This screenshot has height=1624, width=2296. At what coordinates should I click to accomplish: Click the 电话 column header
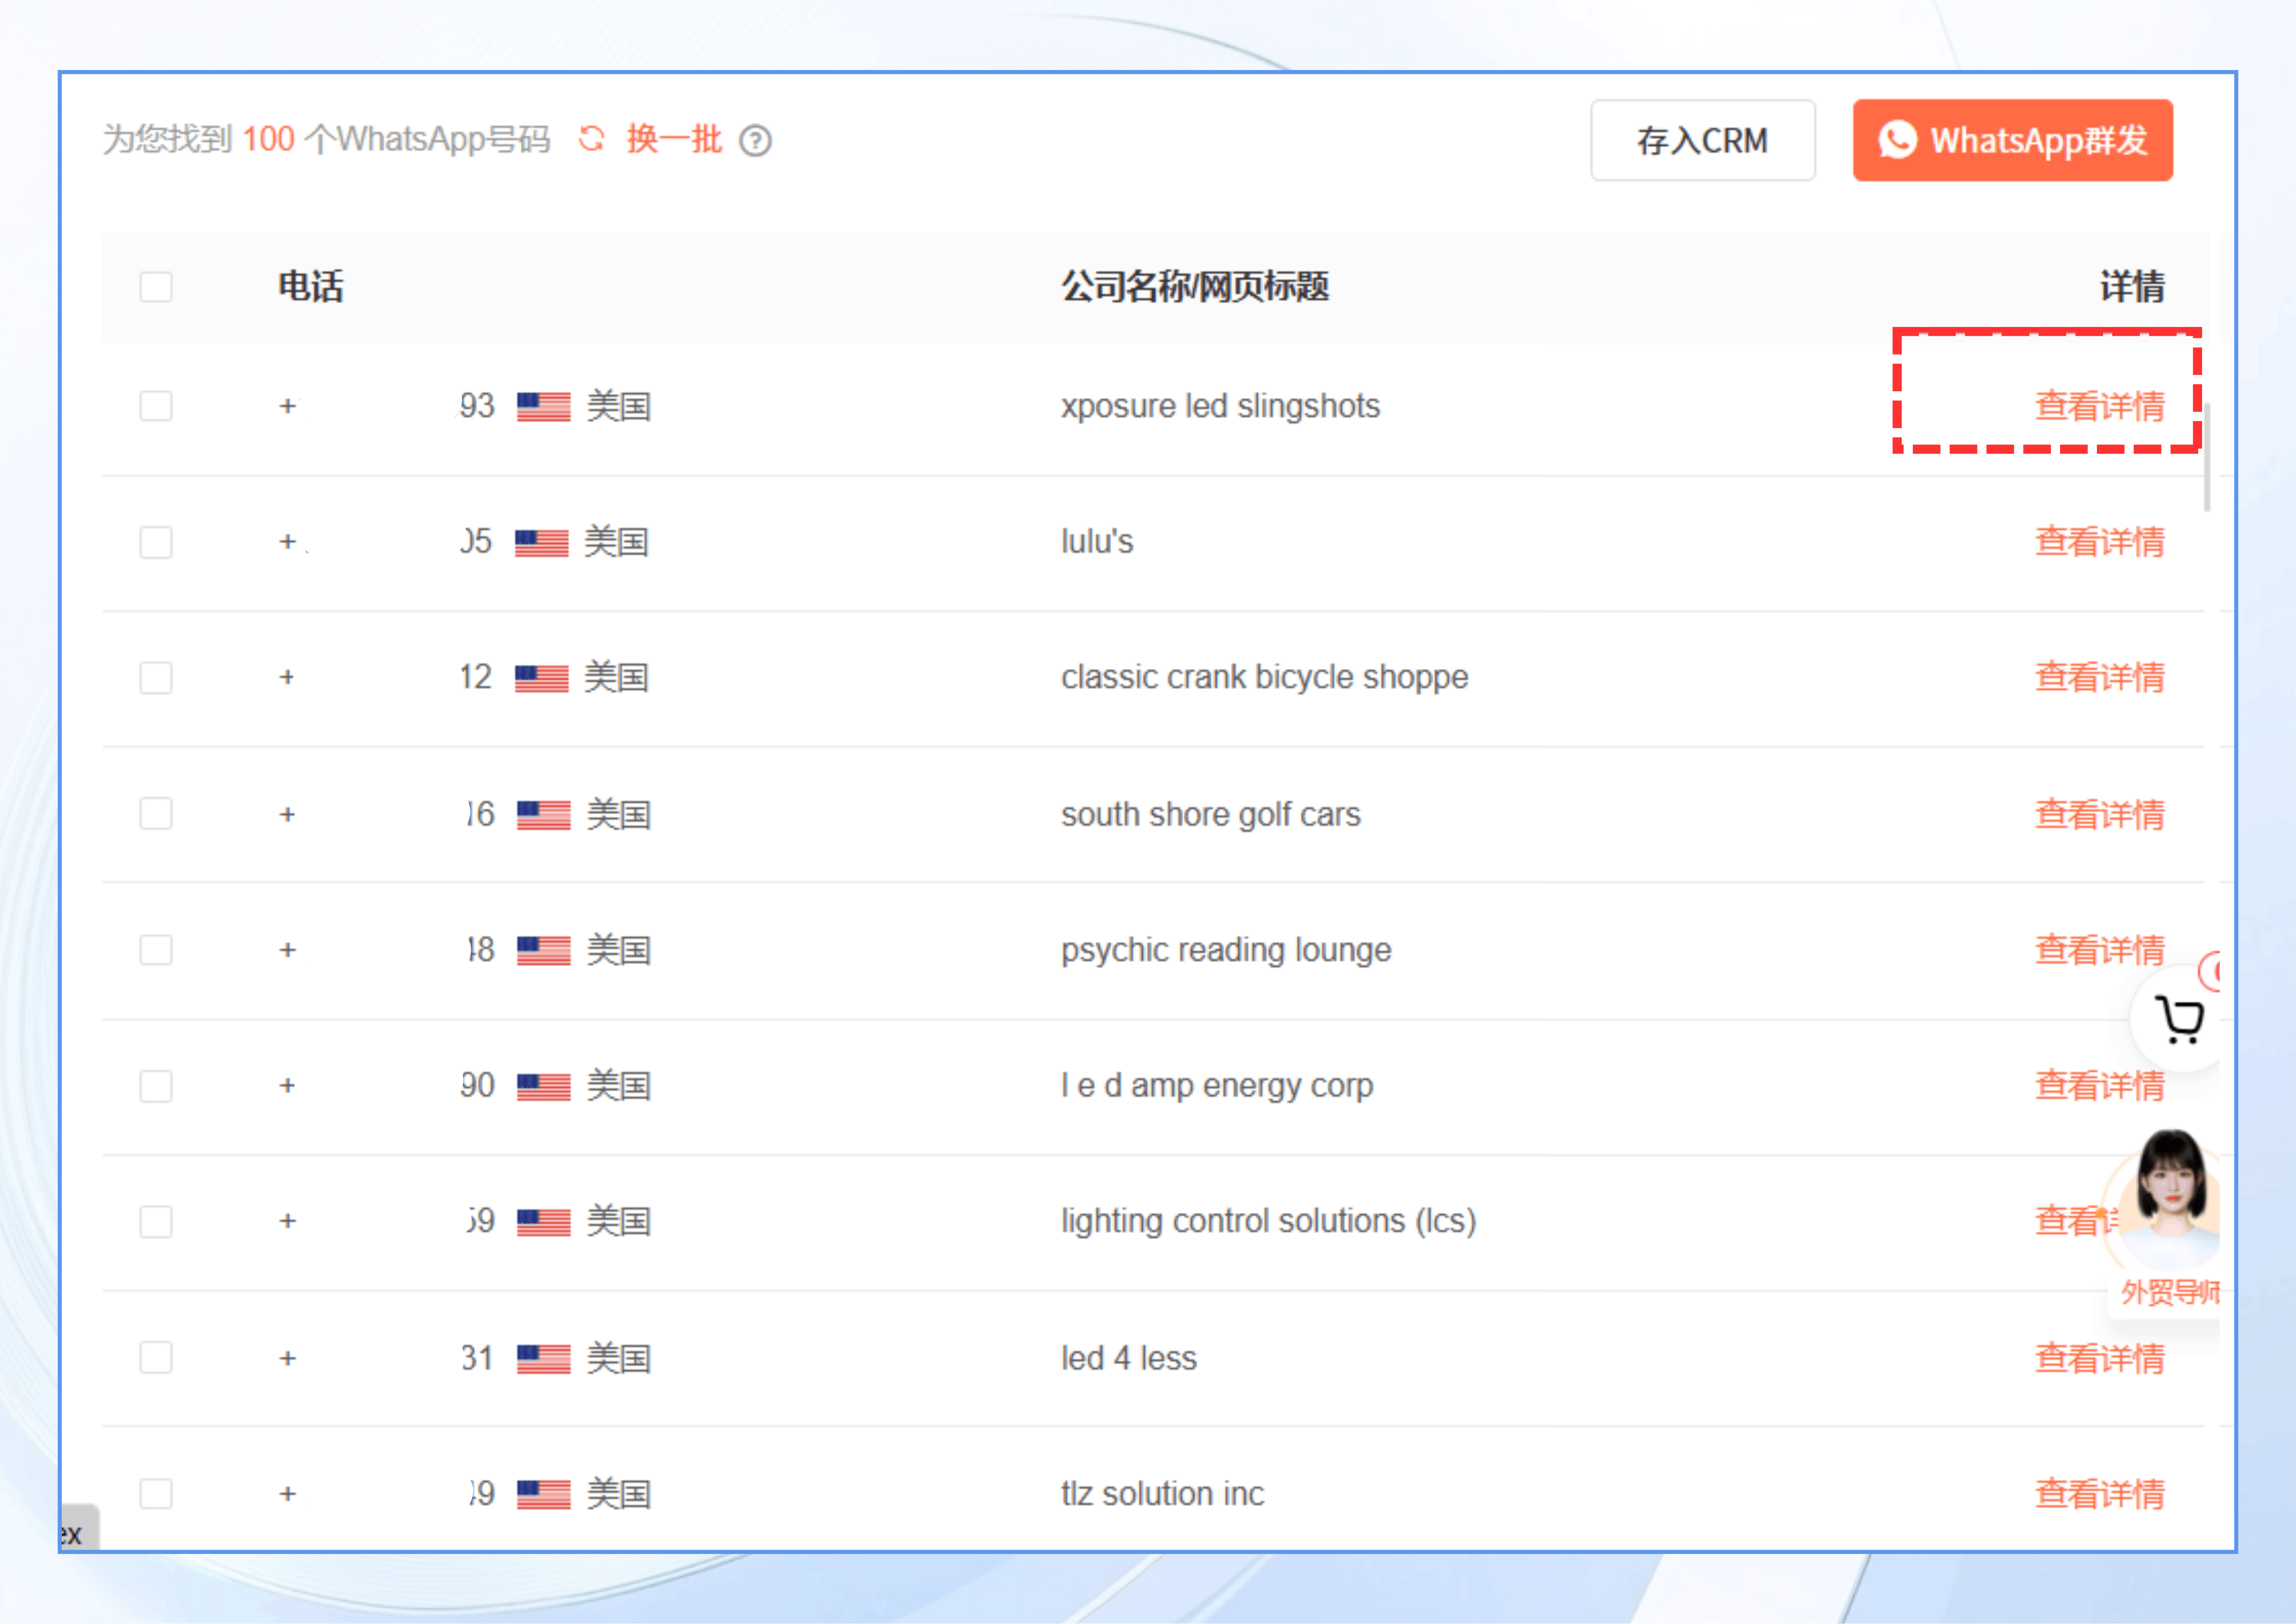coord(311,287)
